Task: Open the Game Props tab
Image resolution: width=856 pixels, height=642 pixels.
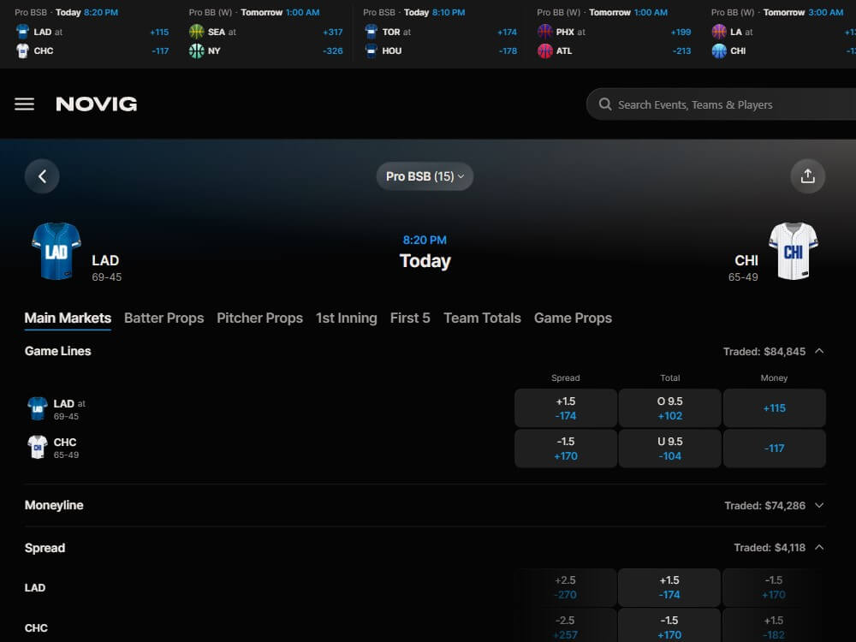Action: pos(573,318)
